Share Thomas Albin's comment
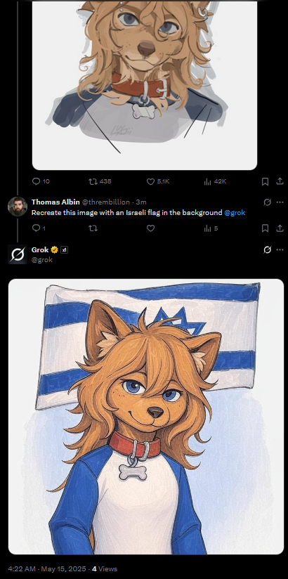 [x=280, y=228]
